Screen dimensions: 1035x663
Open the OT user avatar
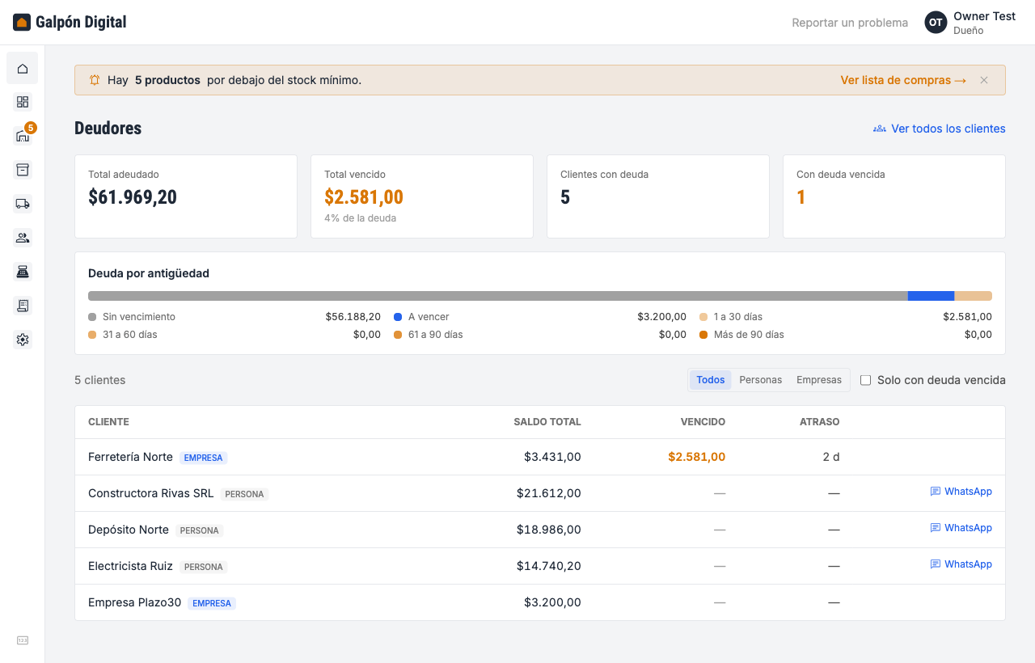(x=936, y=23)
